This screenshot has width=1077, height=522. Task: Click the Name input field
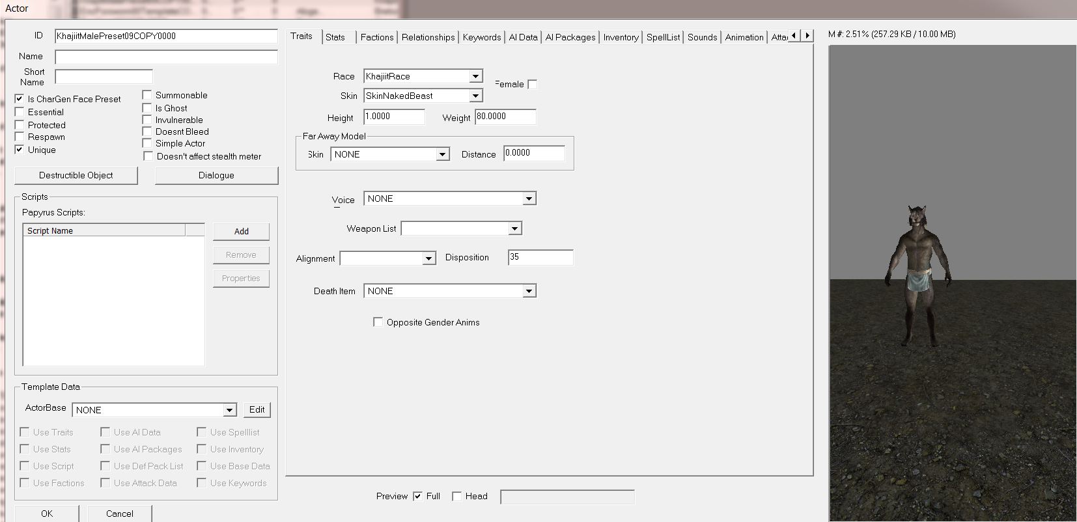click(166, 57)
